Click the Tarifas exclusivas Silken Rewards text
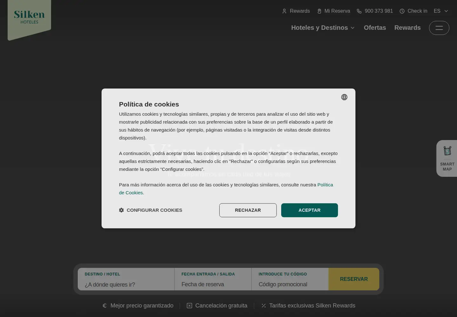The image size is (457, 317). click(312, 306)
